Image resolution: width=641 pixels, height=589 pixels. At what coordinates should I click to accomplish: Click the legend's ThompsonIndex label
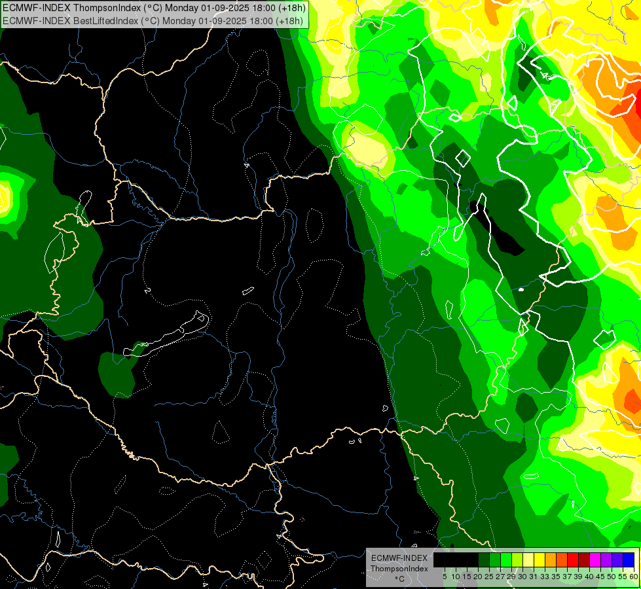(x=399, y=569)
